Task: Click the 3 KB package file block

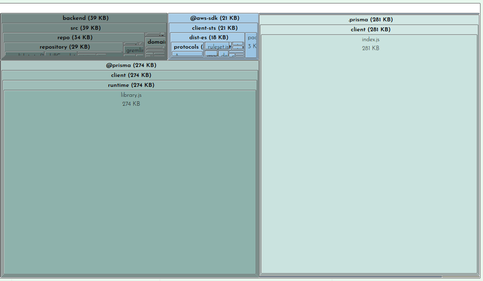Action: (252, 46)
